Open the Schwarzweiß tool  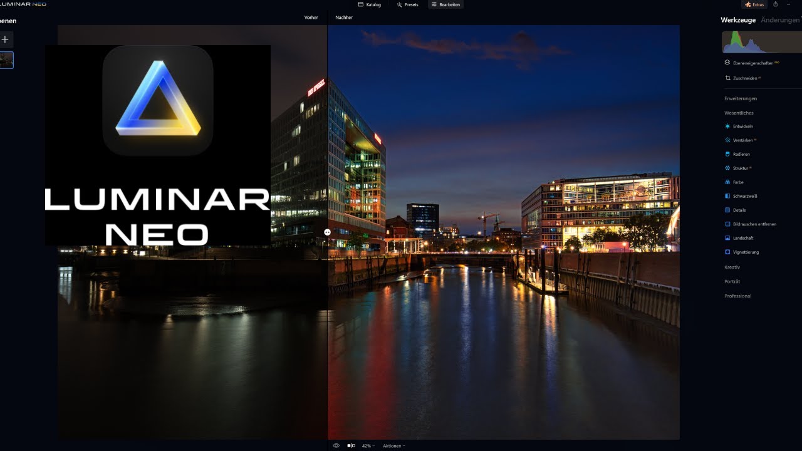pyautogui.click(x=741, y=196)
